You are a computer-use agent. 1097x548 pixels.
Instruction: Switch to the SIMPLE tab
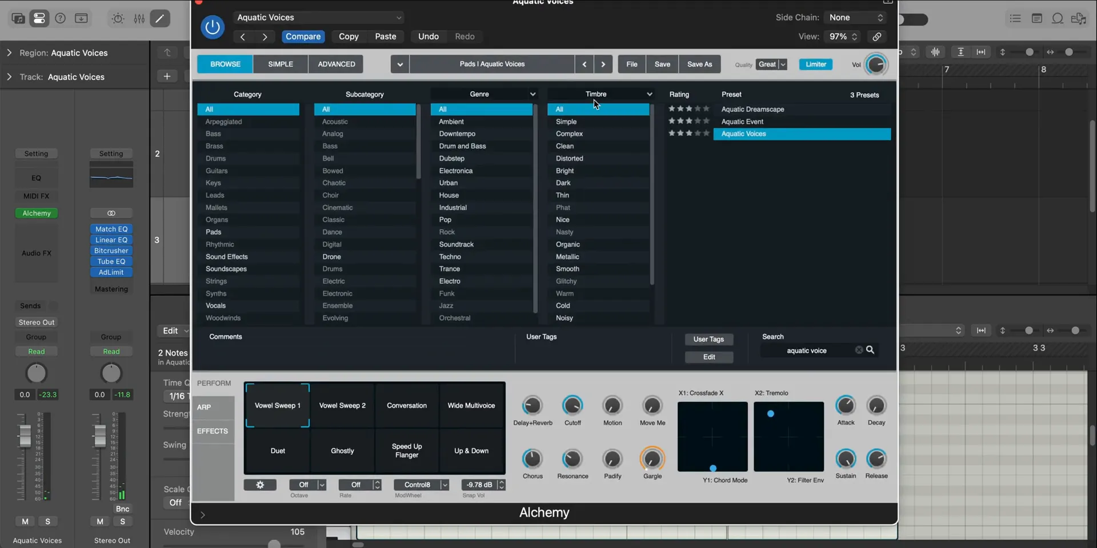pos(281,64)
